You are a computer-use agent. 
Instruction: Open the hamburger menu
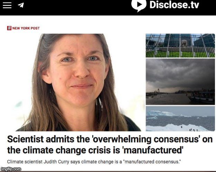point(7,5)
